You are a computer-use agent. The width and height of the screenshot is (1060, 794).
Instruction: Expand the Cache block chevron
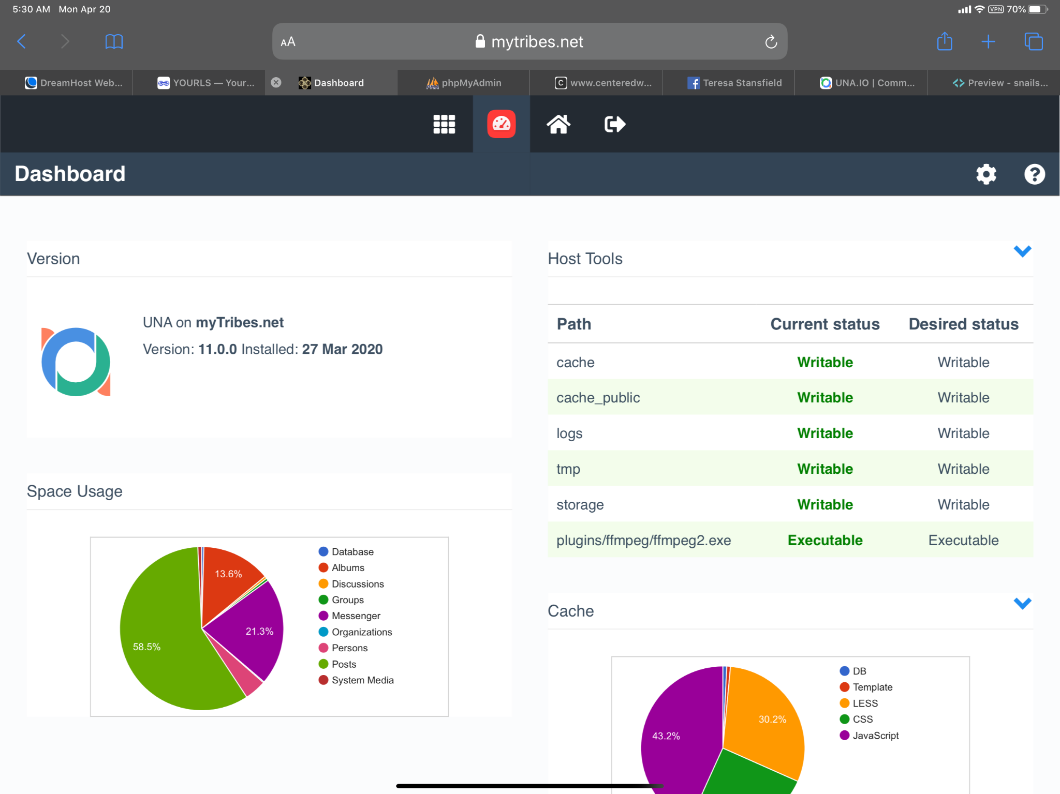(x=1022, y=604)
